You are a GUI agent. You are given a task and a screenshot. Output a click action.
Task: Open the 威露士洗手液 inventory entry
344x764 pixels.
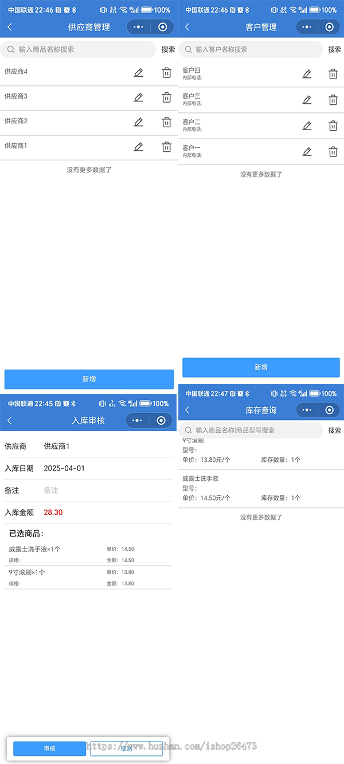[x=261, y=488]
